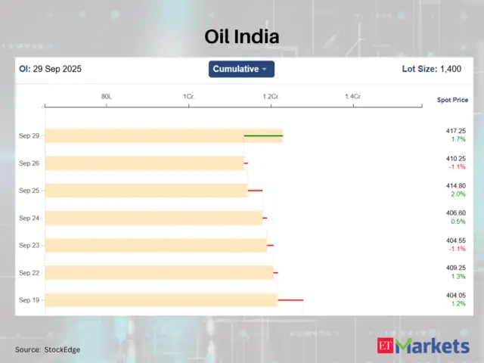Click the green change segment on Sep 29
Viewport: 484px width, 363px height.
pyautogui.click(x=263, y=136)
